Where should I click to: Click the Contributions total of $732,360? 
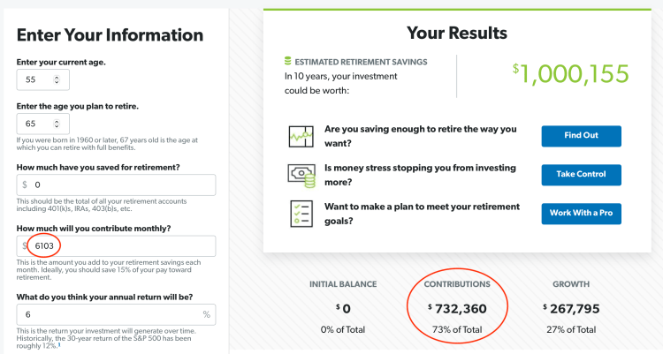(x=457, y=308)
